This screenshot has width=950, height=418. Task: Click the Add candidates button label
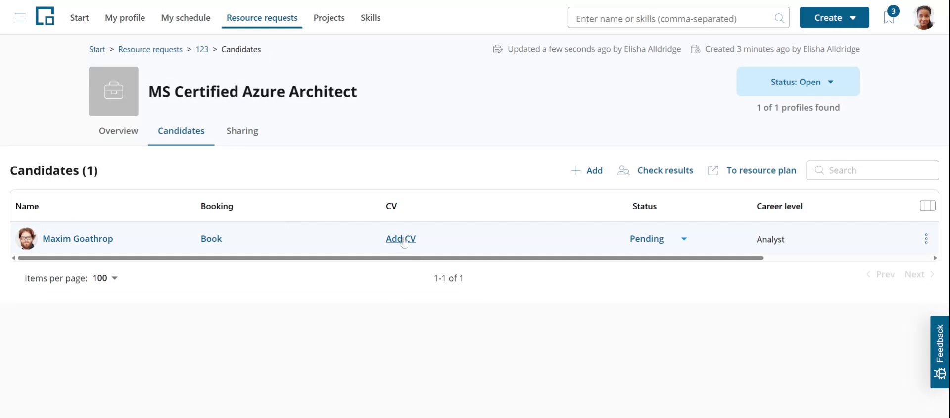click(594, 170)
